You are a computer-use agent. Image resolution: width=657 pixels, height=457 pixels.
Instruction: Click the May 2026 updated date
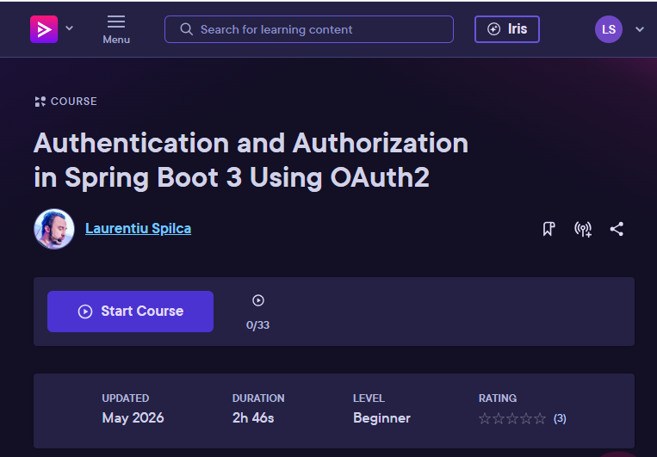(x=133, y=418)
